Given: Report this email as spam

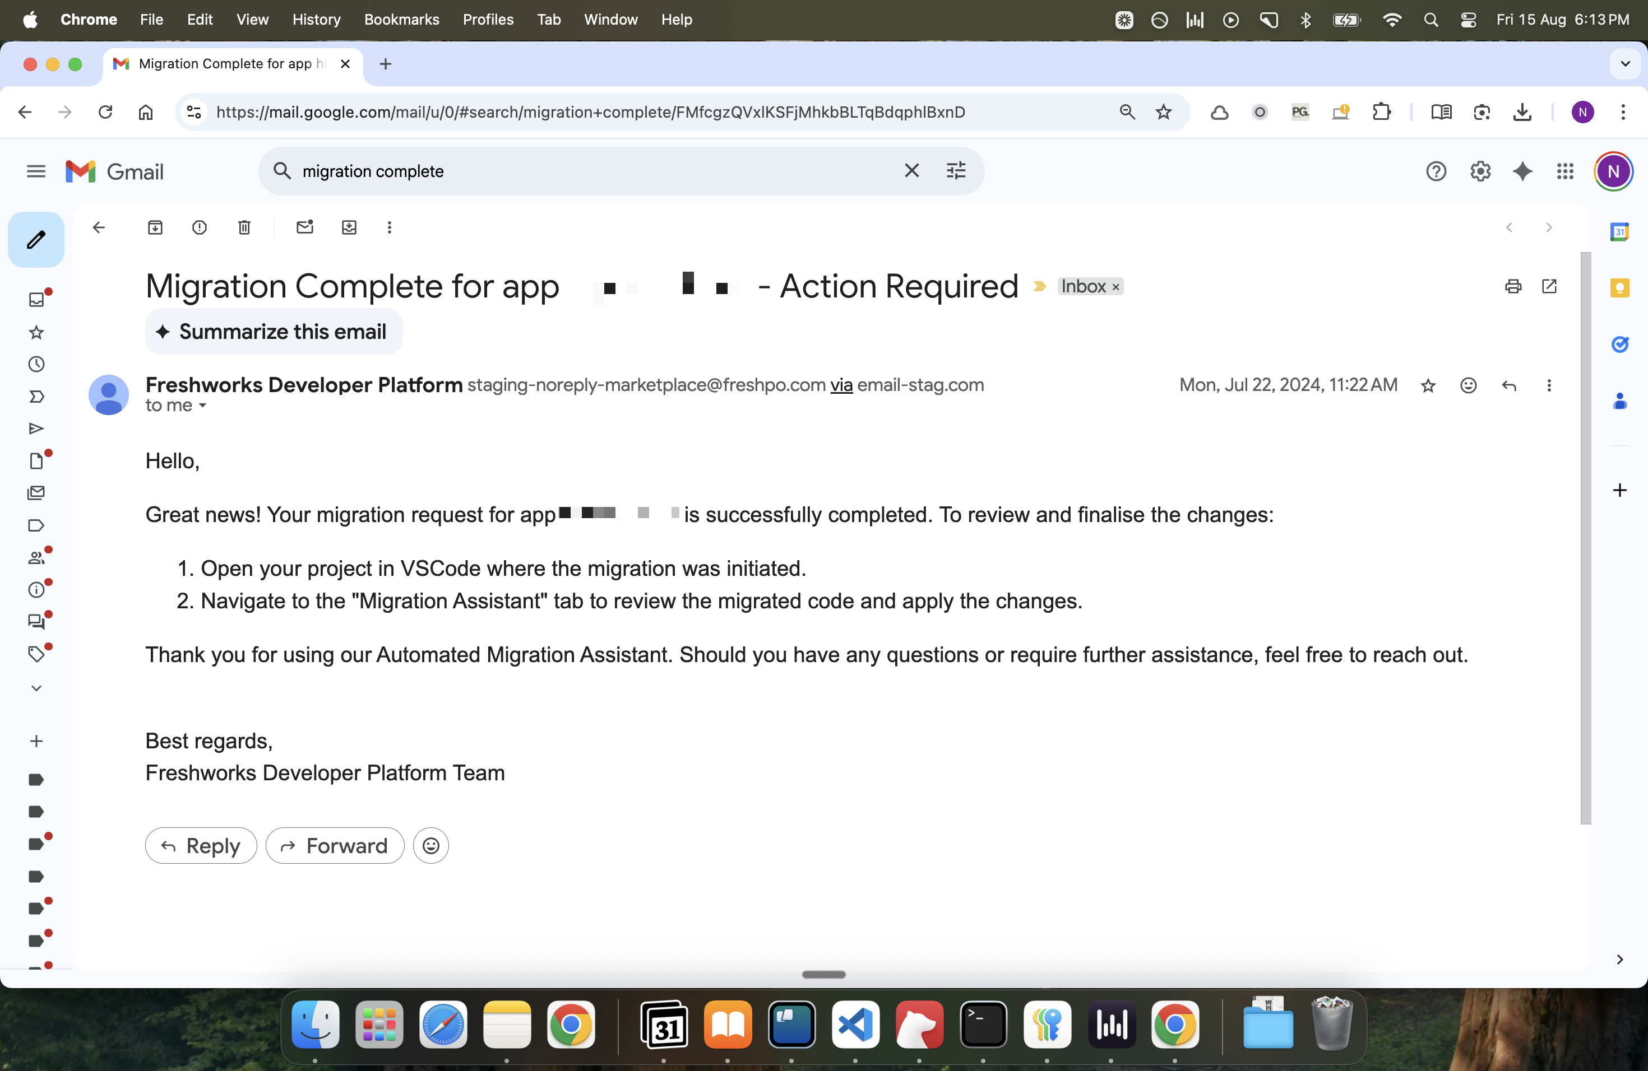Looking at the screenshot, I should tap(200, 227).
